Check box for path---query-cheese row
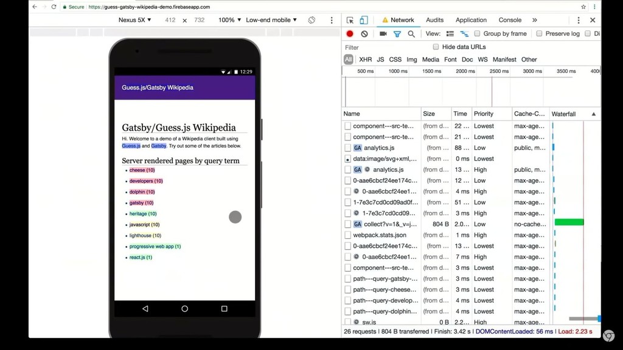This screenshot has height=350, width=623. (x=347, y=290)
